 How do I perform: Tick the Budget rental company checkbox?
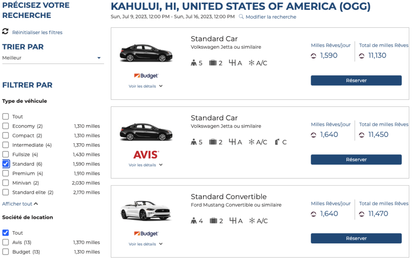point(6,252)
